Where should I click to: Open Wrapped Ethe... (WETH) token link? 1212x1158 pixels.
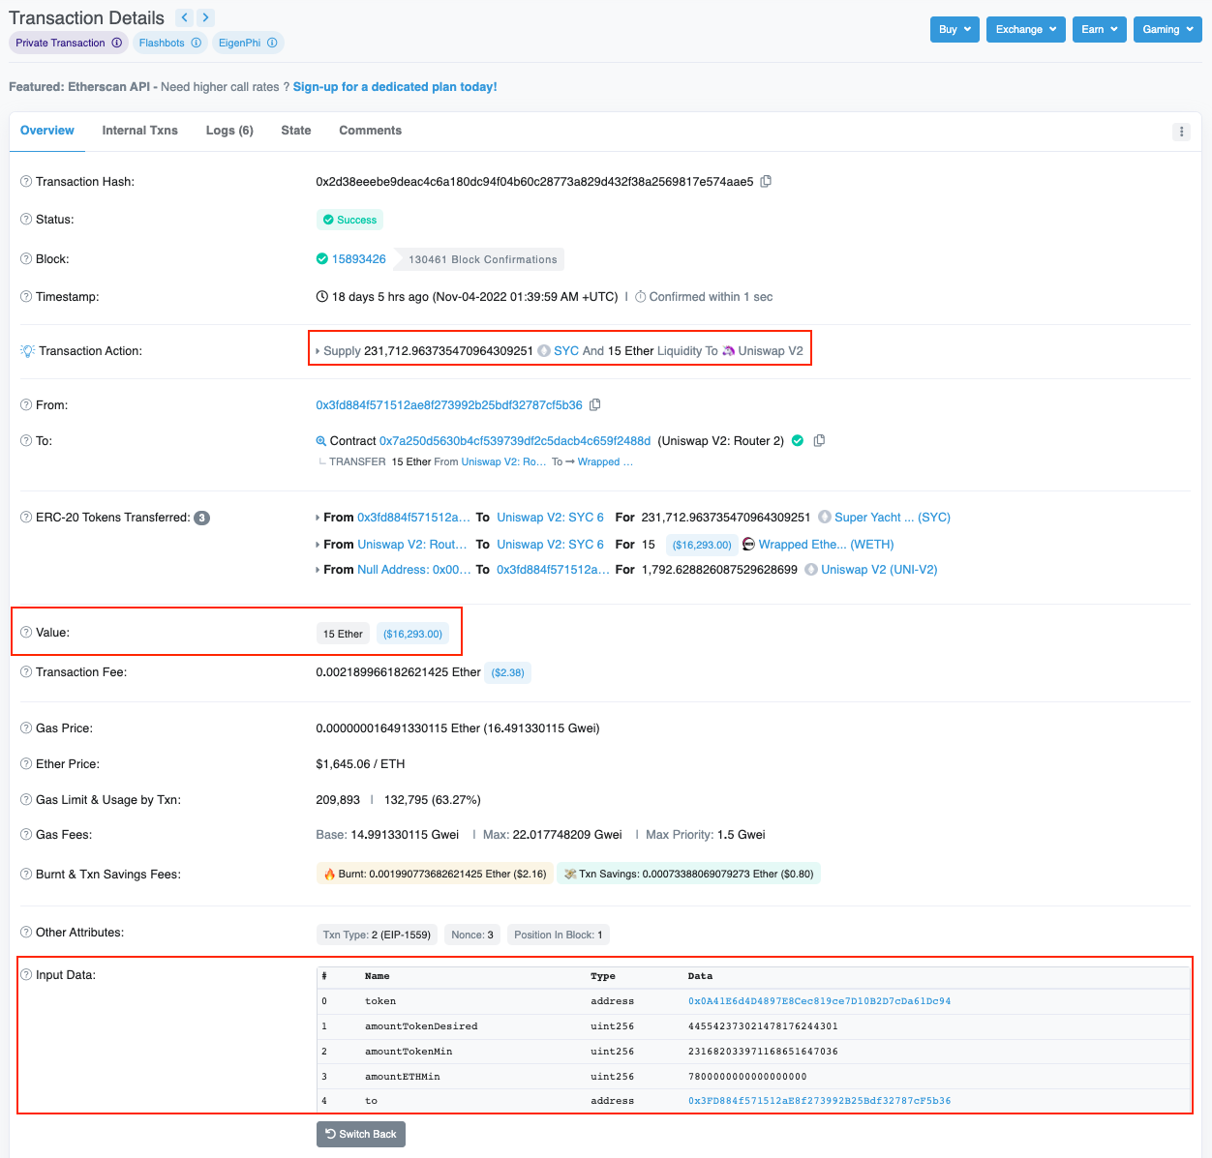click(826, 545)
